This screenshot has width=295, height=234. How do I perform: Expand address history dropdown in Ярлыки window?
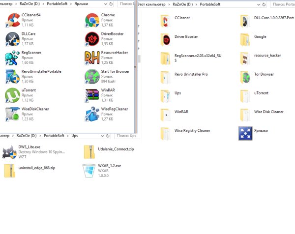pos(106,4)
